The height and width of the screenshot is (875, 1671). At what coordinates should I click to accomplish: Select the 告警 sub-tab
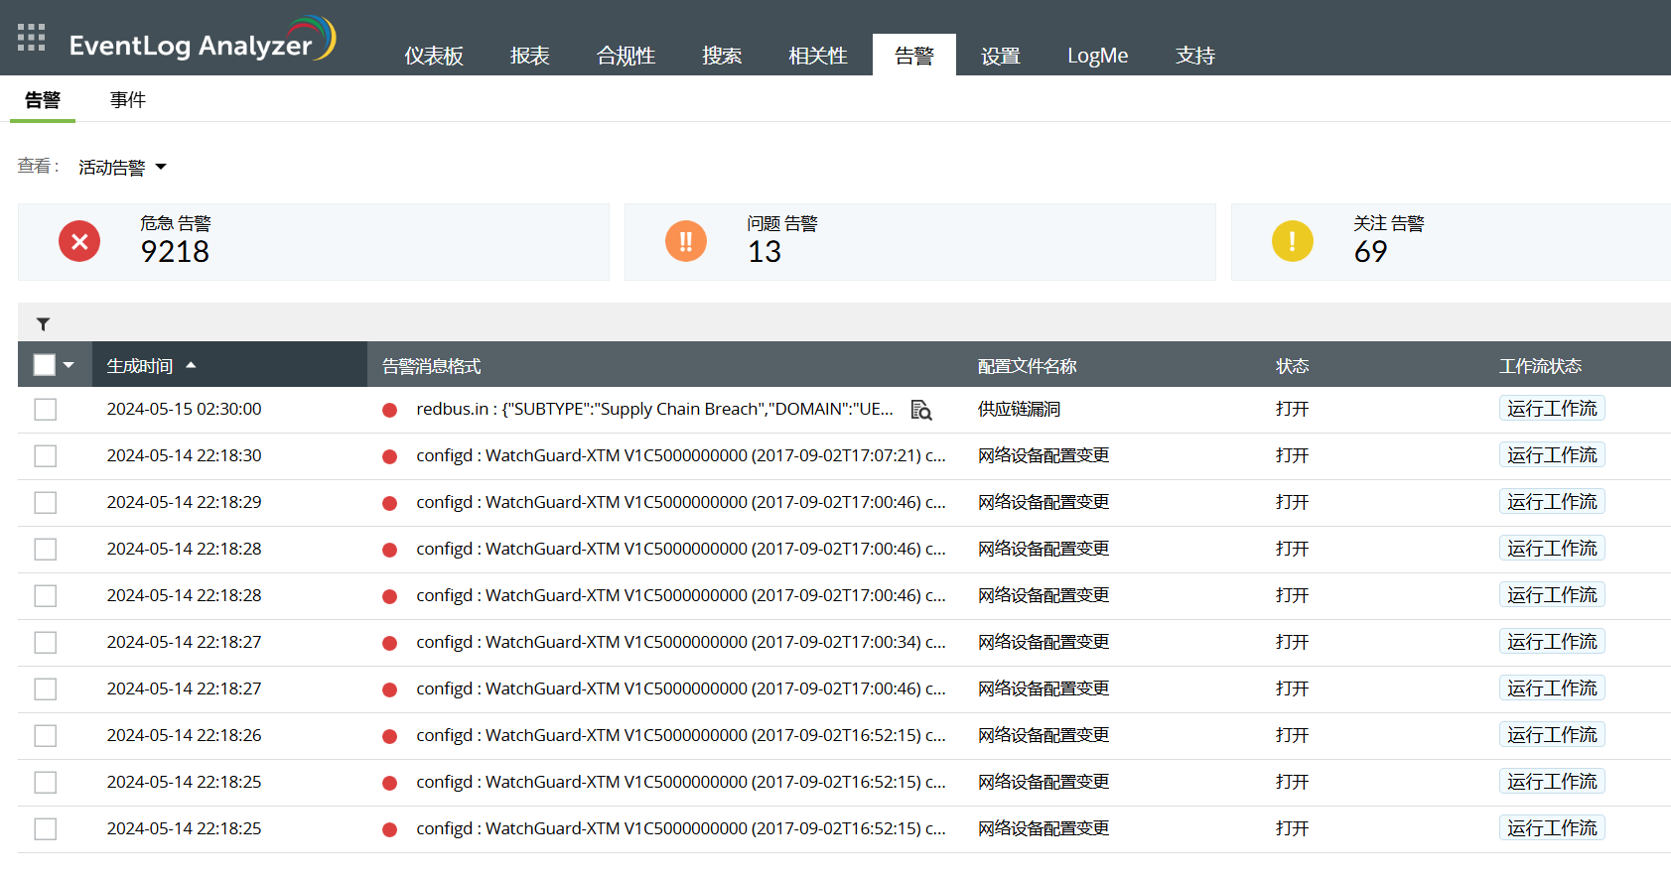pyautogui.click(x=43, y=100)
